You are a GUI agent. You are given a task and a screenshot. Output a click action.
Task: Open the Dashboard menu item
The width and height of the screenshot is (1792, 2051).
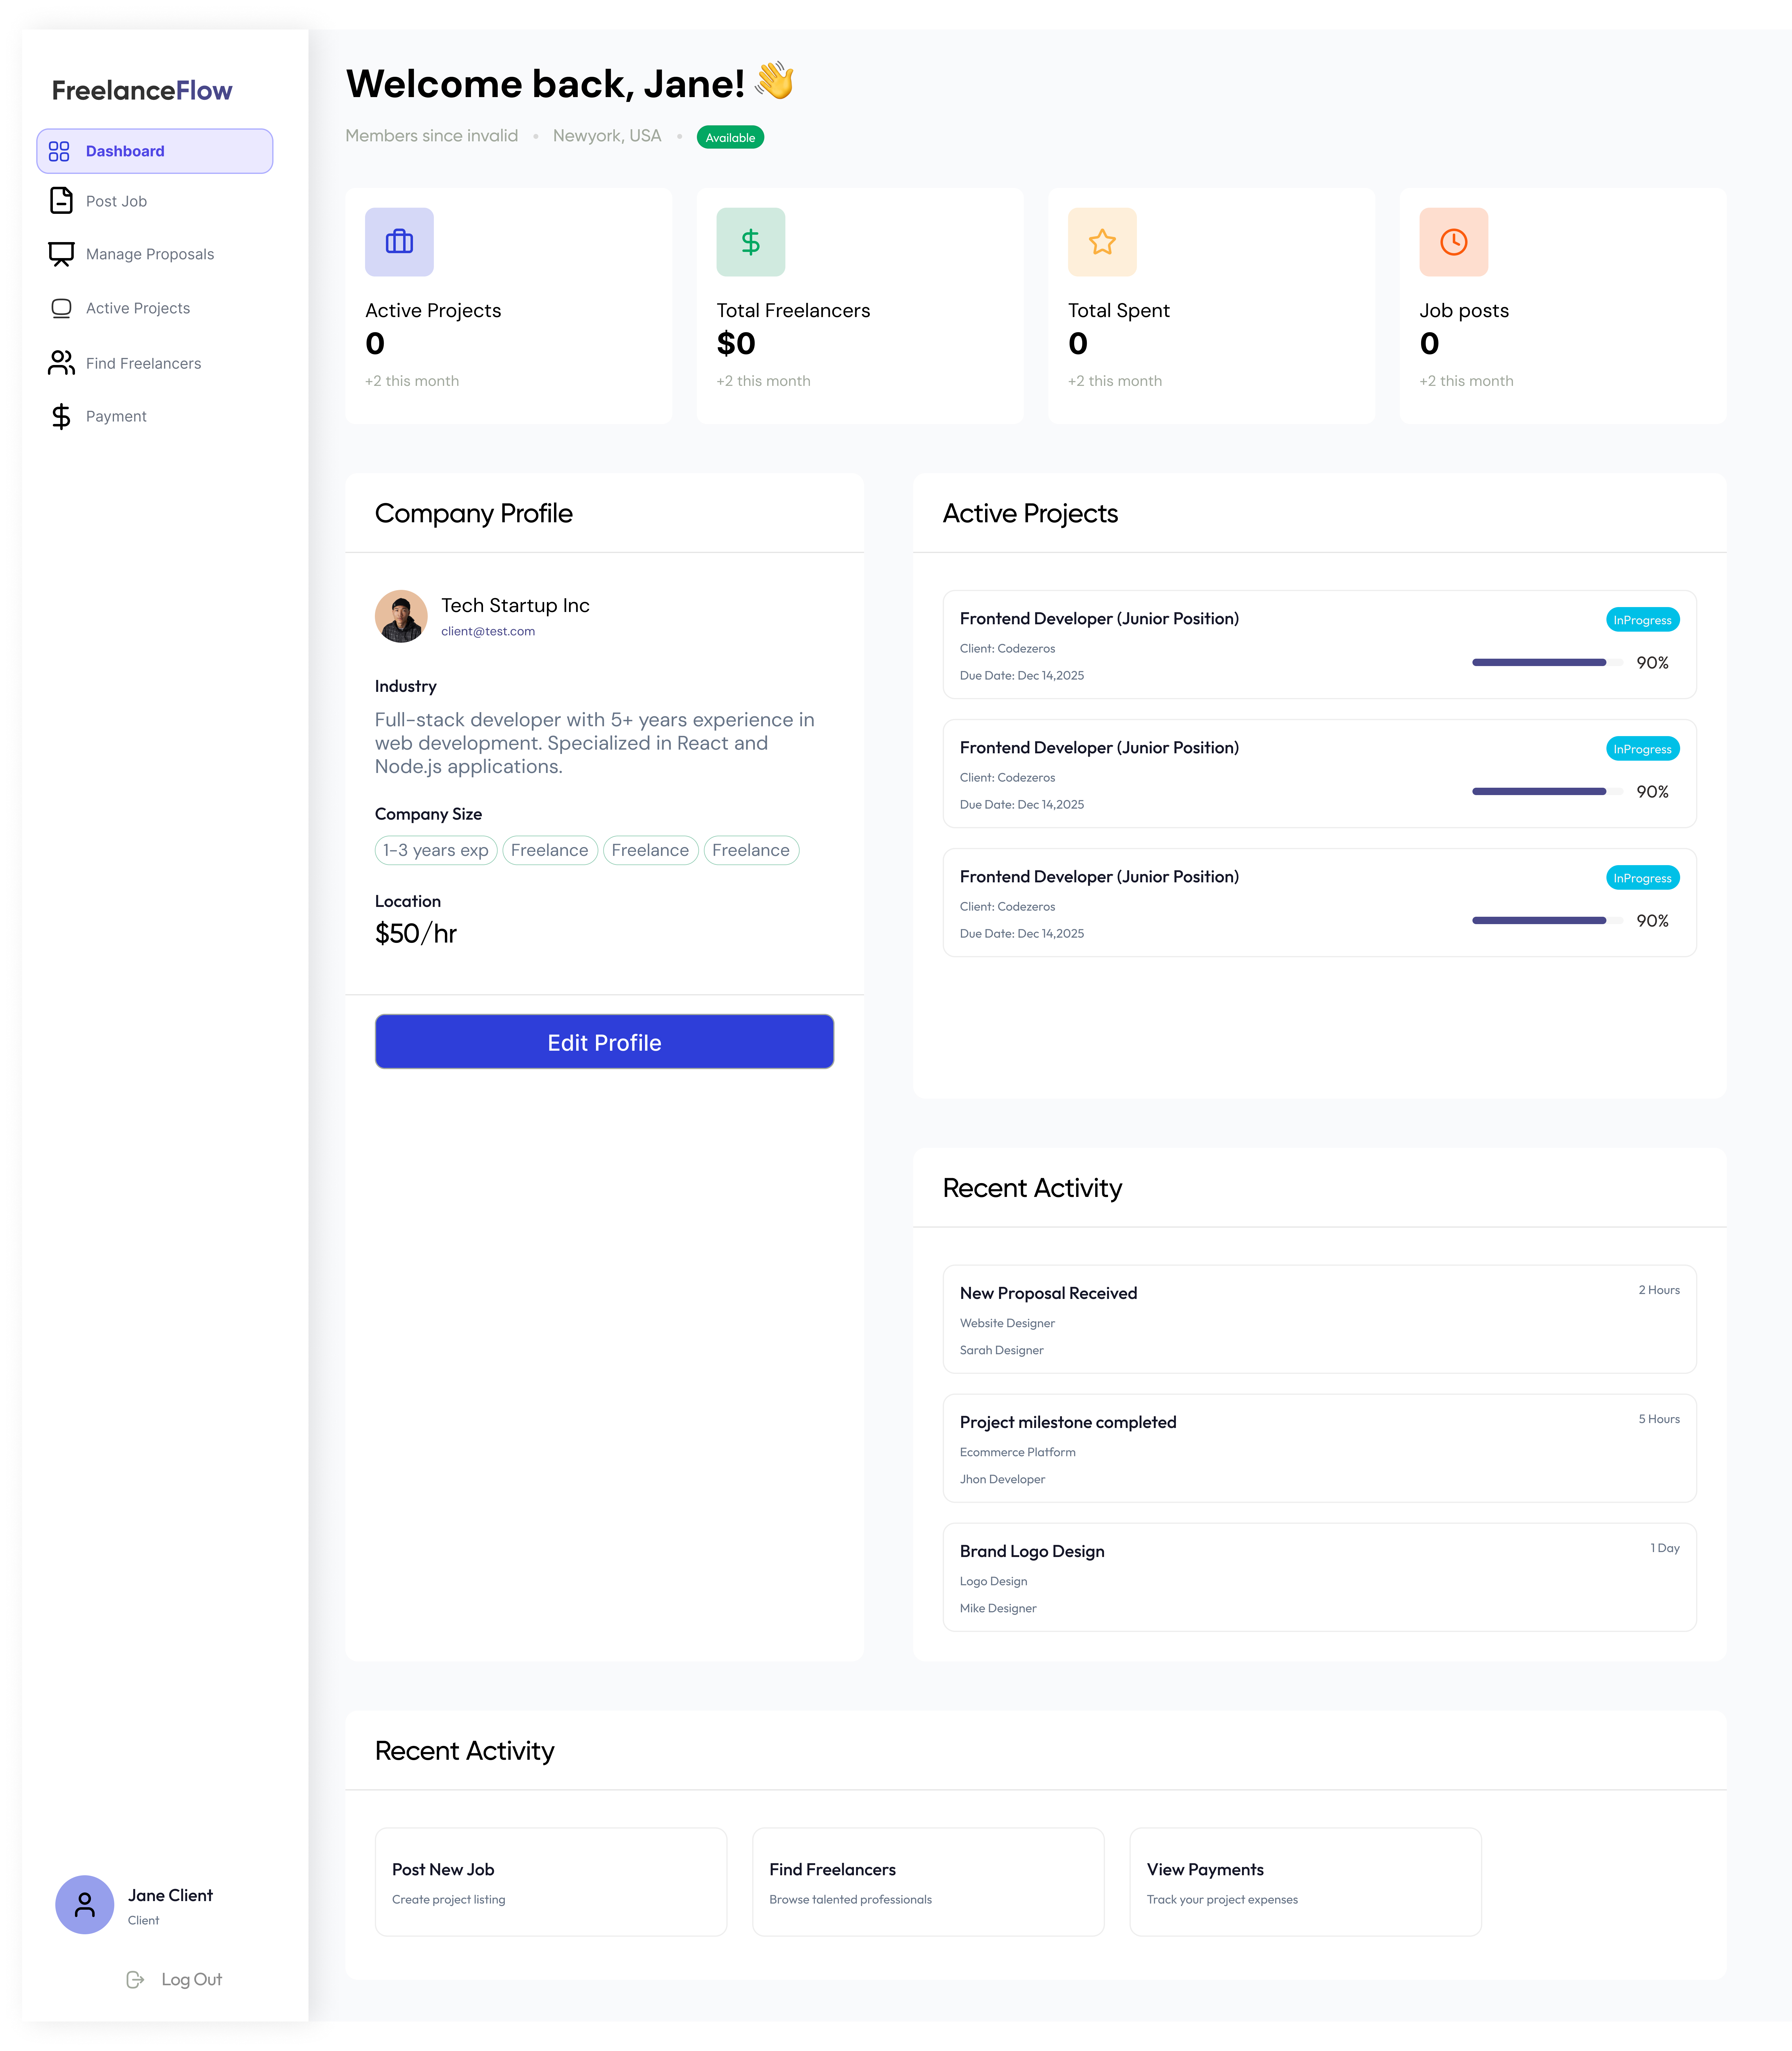155,151
